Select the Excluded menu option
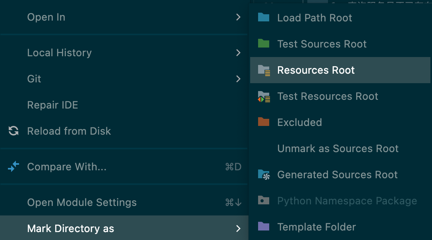Screen dimensions: 432x240 tap(299, 122)
